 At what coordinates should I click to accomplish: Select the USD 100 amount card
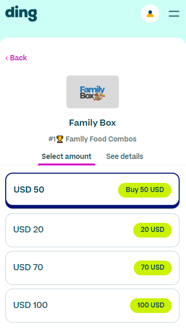coord(92,305)
